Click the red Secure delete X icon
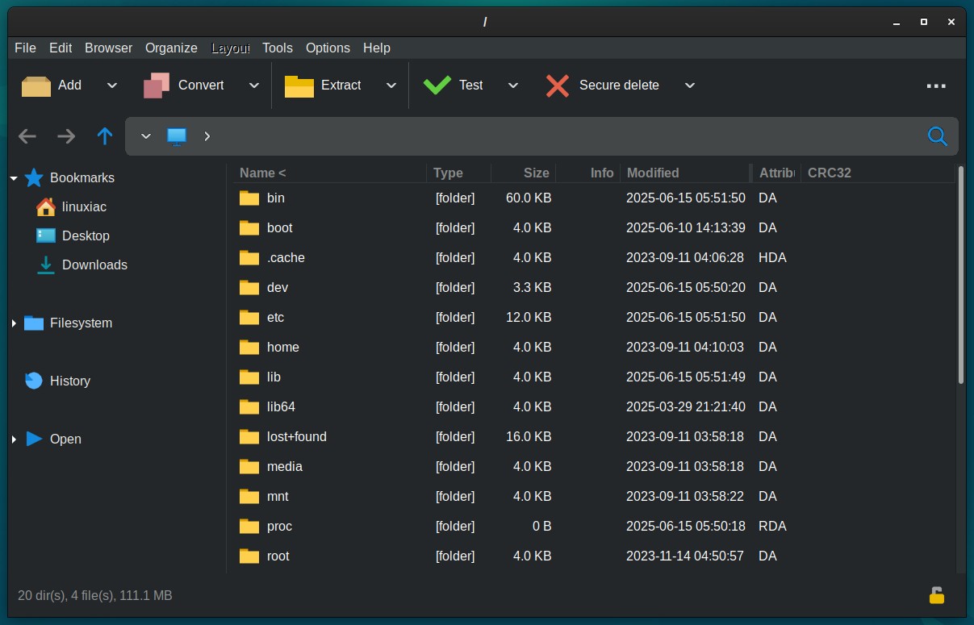The image size is (974, 625). (x=558, y=85)
